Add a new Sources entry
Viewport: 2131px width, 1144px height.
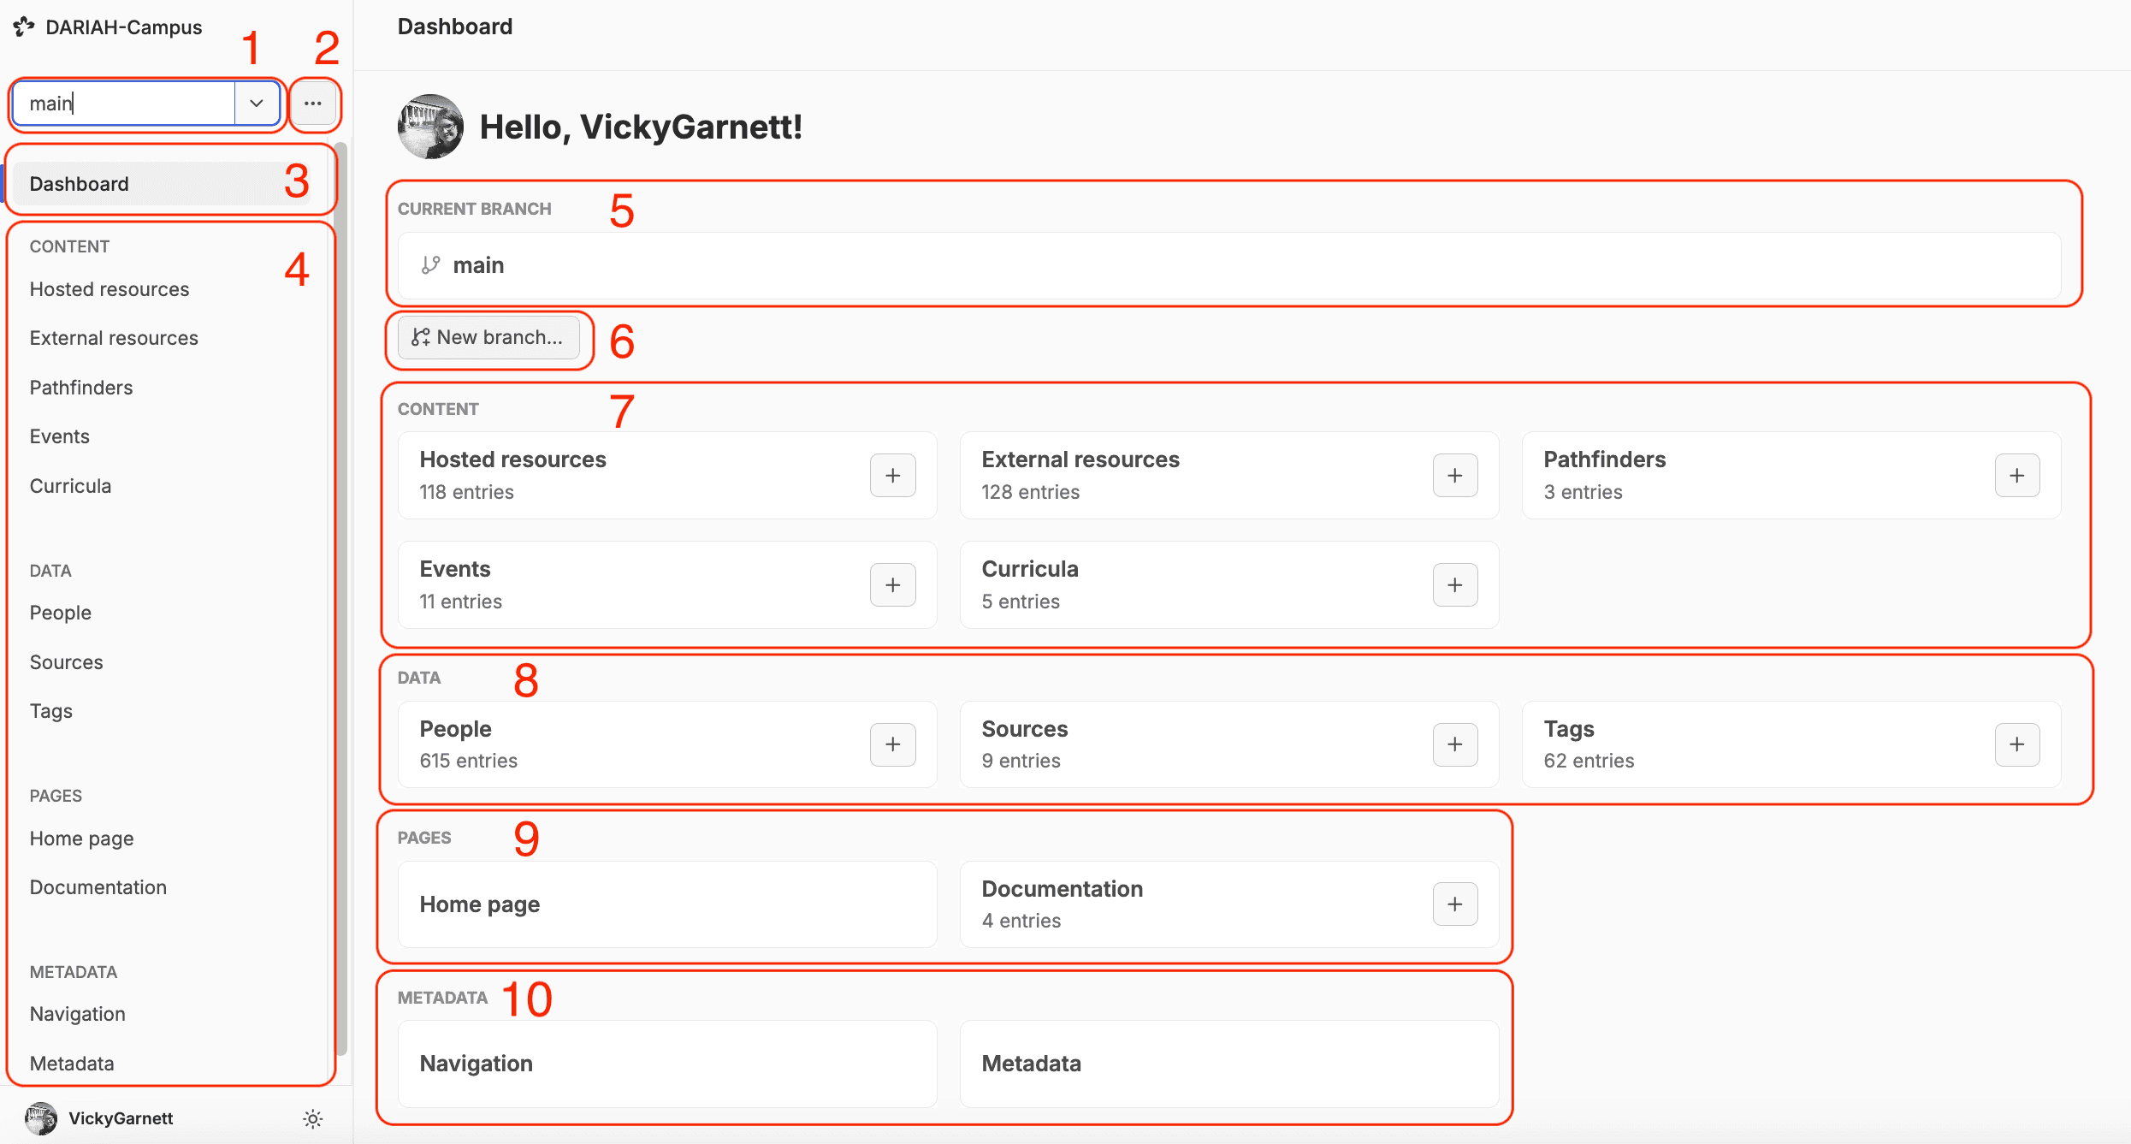tap(1454, 744)
